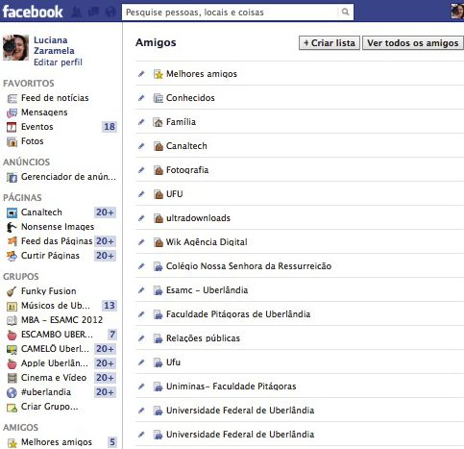Edit the Conhecidos list via pencil icon
Image resolution: width=464 pixels, height=449 pixels.
[x=141, y=98]
